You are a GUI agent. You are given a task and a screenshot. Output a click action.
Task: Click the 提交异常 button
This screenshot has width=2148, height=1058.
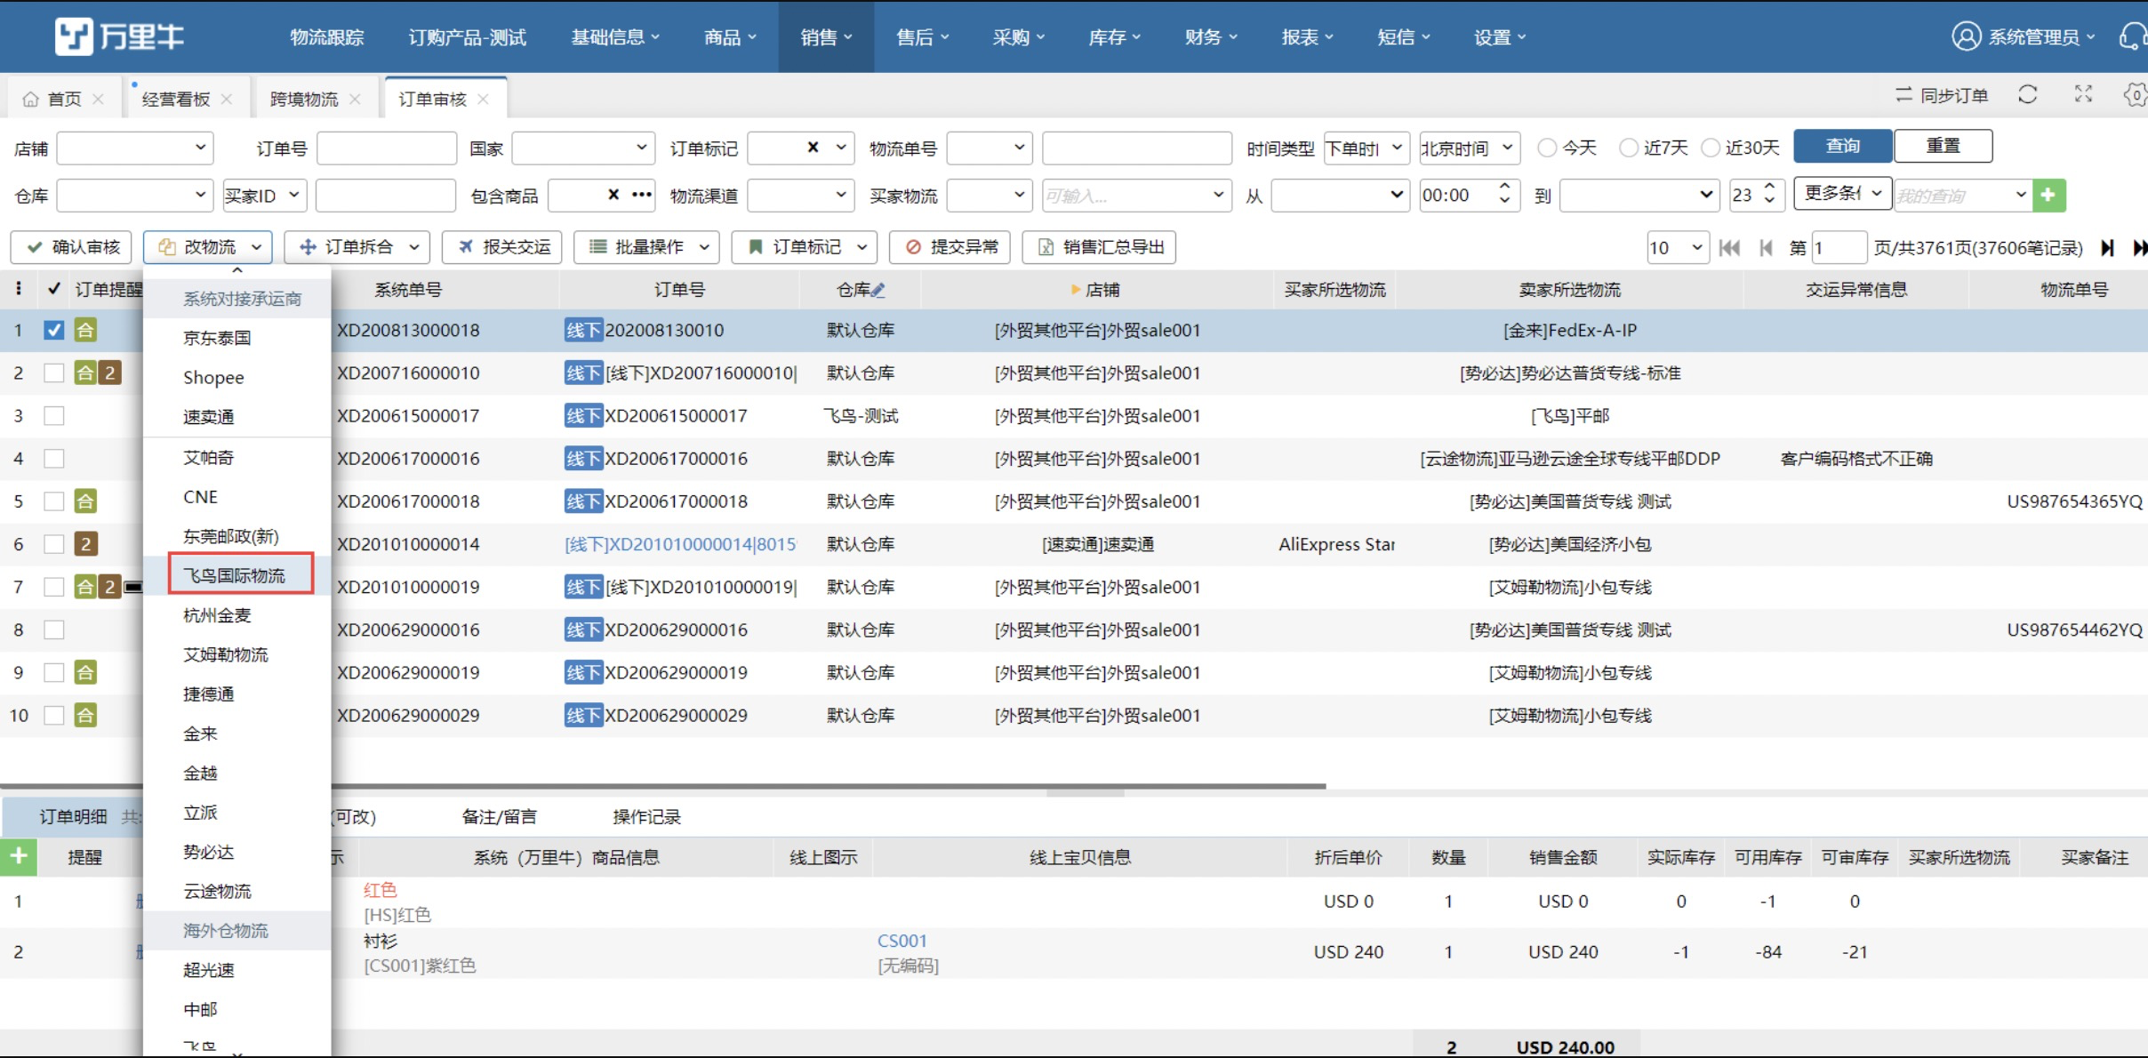950,247
